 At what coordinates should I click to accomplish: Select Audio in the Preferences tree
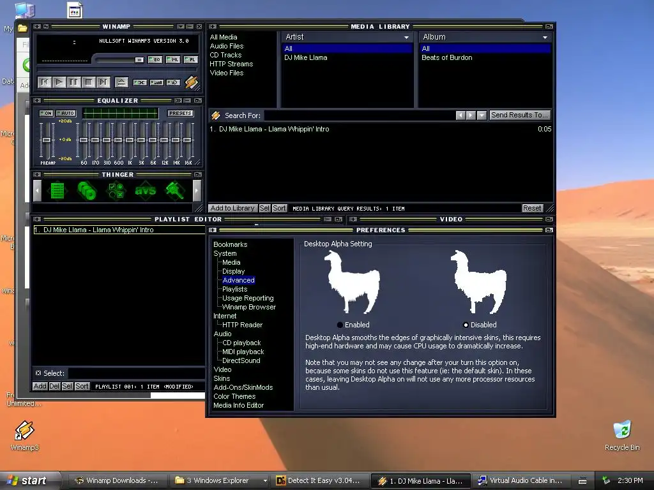click(x=222, y=334)
